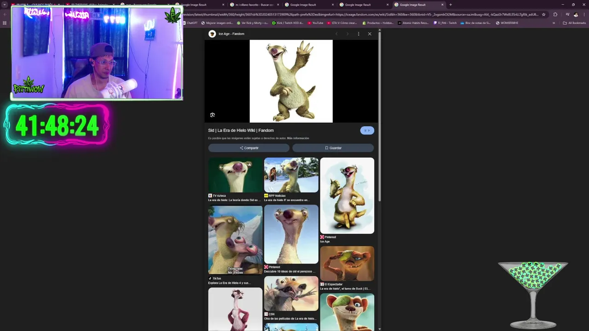Open a new browser tab with plus button
Screen dimensions: 589x331
click(x=450, y=5)
